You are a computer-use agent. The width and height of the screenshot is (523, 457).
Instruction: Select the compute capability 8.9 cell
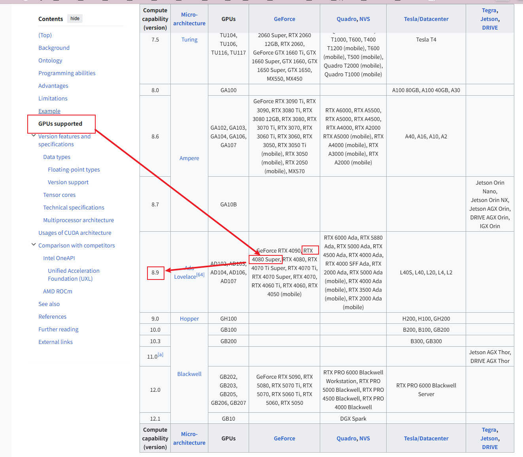coord(155,272)
